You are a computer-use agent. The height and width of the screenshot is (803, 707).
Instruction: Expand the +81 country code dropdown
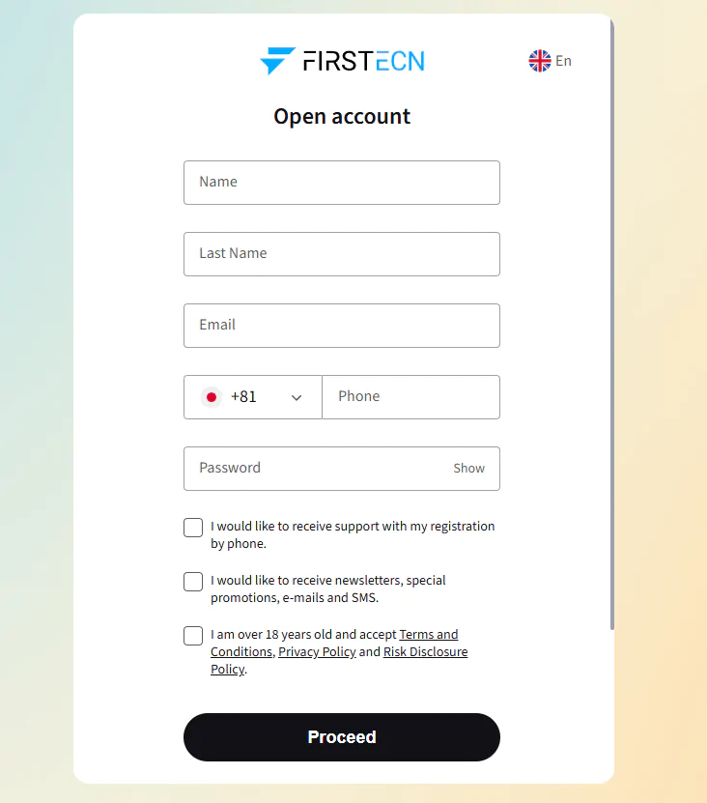[x=296, y=397]
